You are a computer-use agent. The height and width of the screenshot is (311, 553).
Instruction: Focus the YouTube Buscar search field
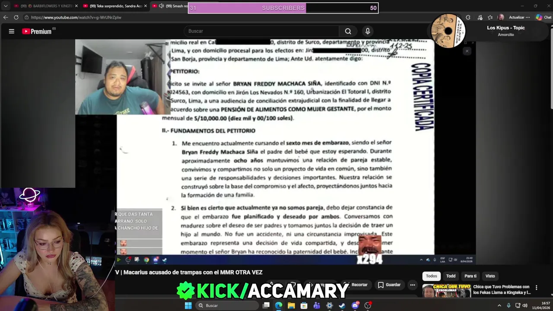[262, 31]
